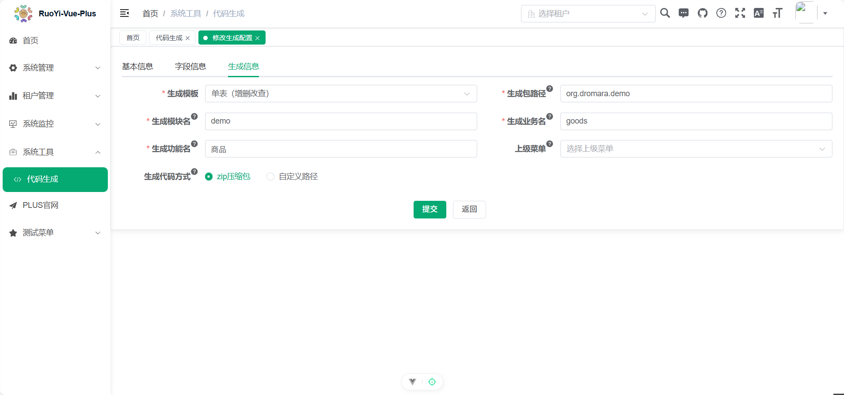Screen dimensions: 844x395
Task: Close the 修改生成配置 tab
Action: click(x=258, y=38)
